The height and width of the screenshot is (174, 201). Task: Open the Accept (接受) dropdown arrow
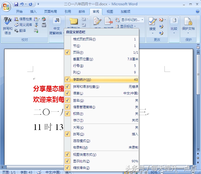click(x=153, y=33)
